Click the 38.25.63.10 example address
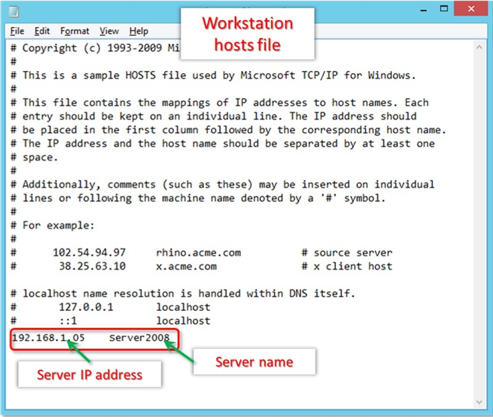 click(x=92, y=266)
